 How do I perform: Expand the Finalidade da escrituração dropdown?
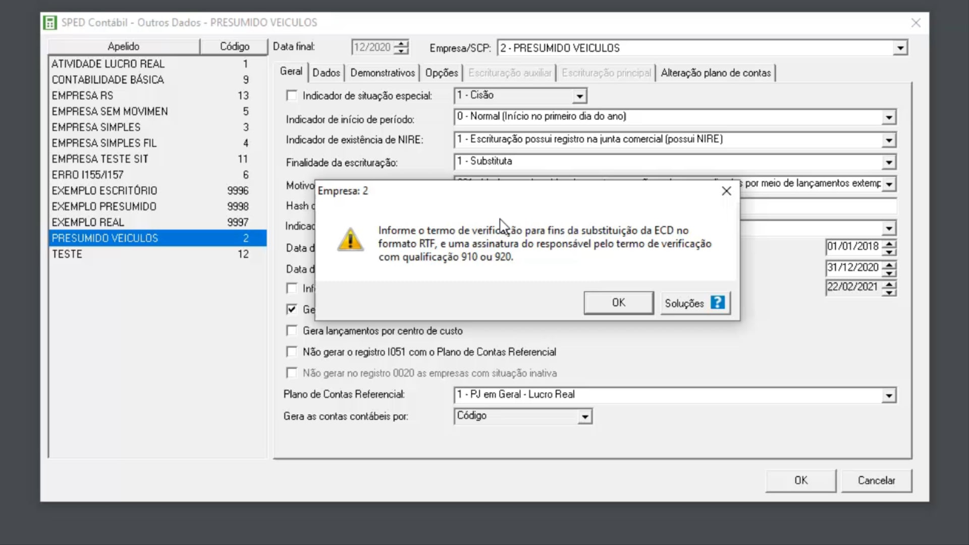click(890, 161)
